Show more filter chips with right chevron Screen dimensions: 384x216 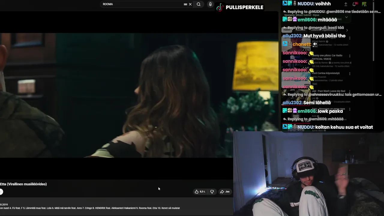click(347, 30)
